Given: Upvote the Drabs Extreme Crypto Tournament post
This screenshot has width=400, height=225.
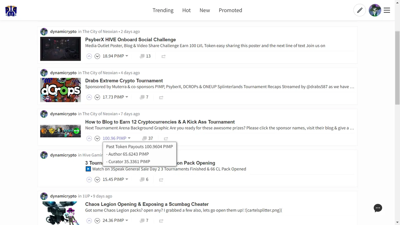Looking at the screenshot, I should (89, 97).
